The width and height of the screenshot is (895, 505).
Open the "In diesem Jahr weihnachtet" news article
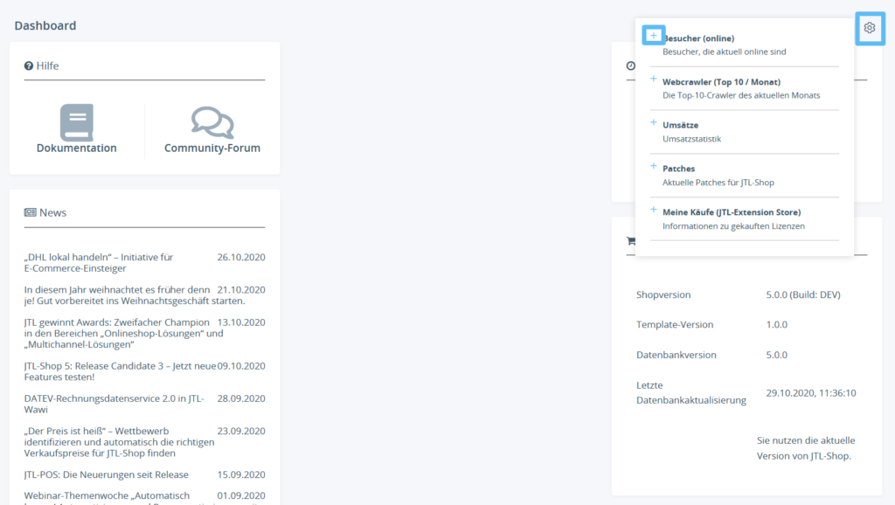tap(117, 295)
